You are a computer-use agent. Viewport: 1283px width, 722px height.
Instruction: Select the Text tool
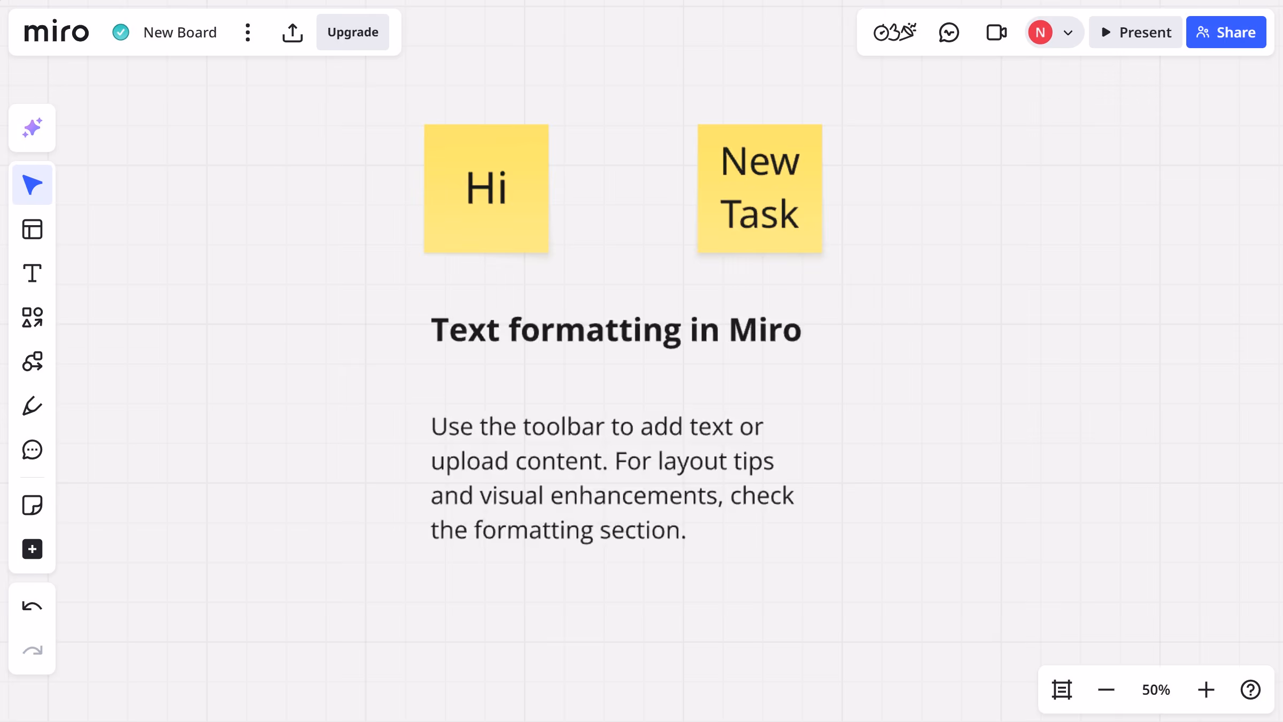coord(32,273)
